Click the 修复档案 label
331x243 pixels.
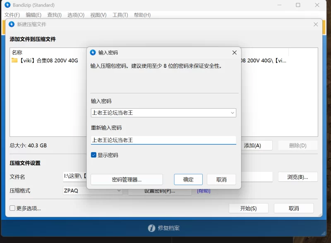[x=169, y=228]
